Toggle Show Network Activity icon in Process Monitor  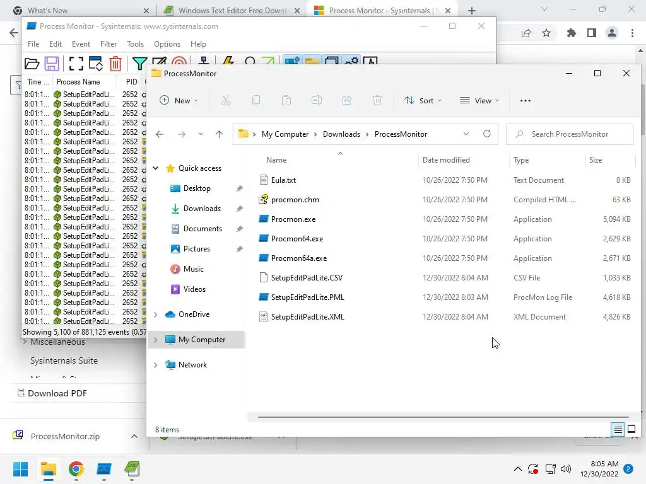point(332,61)
